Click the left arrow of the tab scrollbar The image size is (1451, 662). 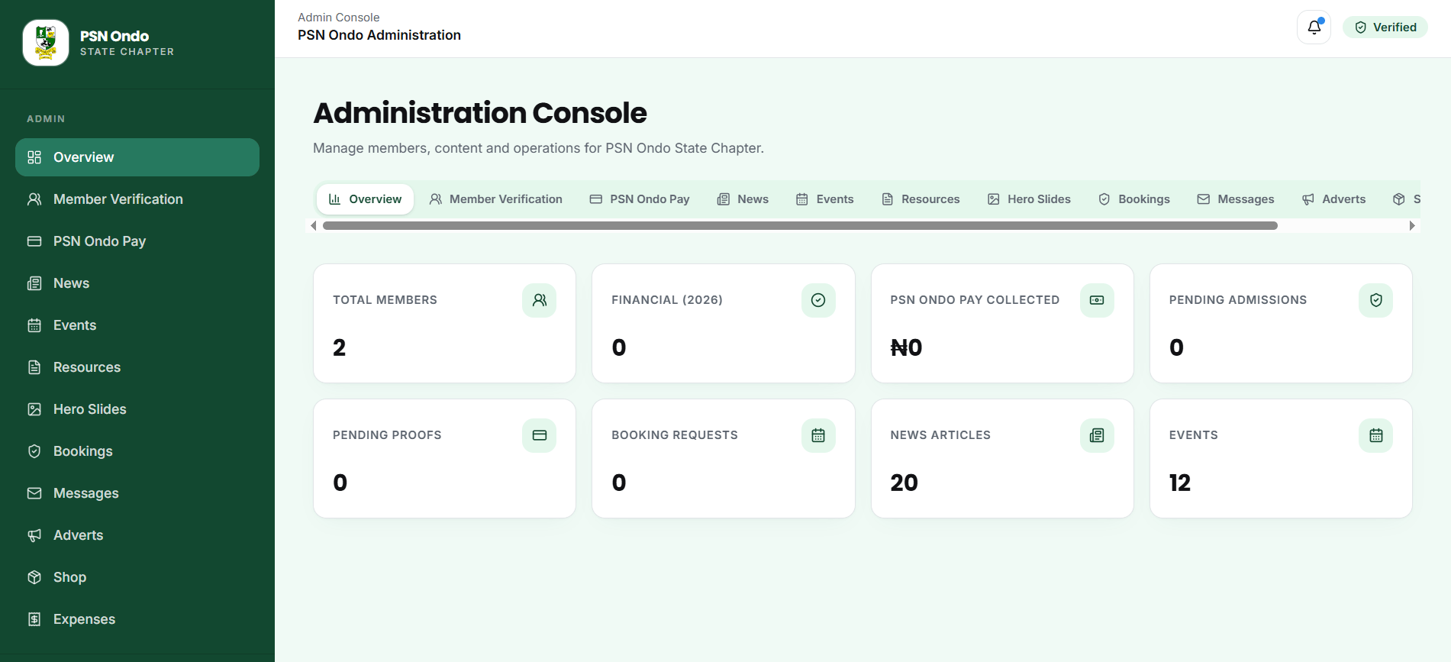313,226
